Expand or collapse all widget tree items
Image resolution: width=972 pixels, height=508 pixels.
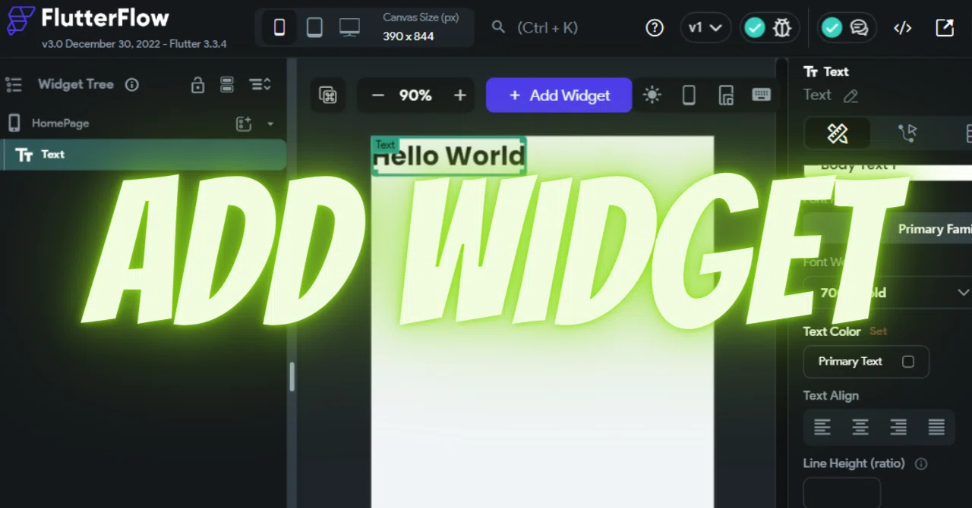point(260,84)
